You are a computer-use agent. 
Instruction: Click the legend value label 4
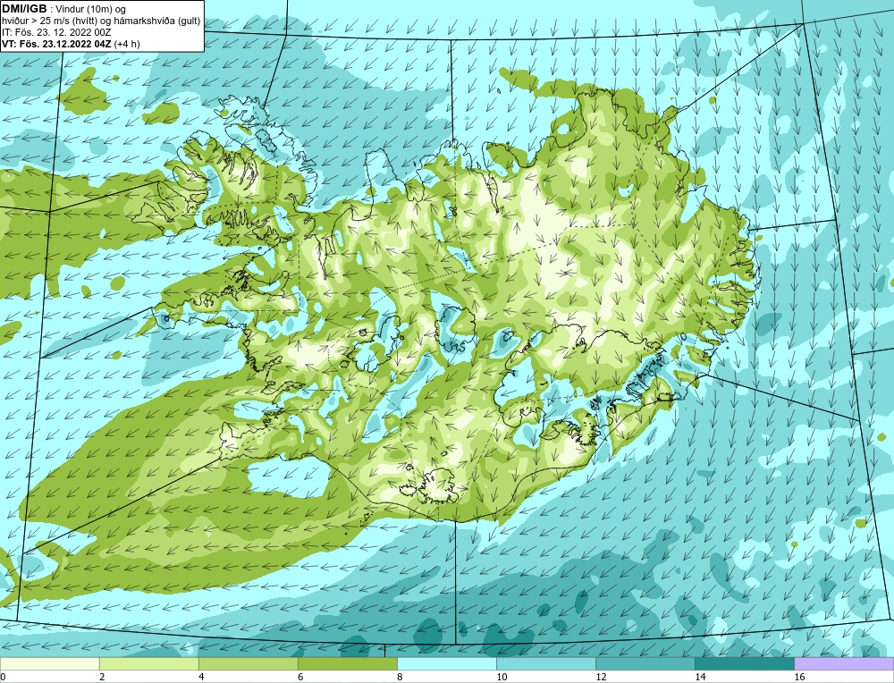(200, 677)
